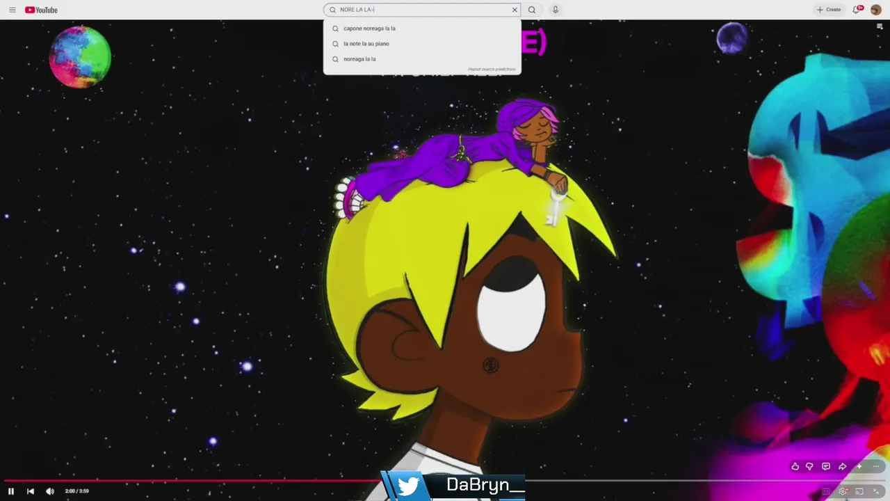
Task: Choose suggestion 'noreaga la la'
Action: (x=422, y=59)
